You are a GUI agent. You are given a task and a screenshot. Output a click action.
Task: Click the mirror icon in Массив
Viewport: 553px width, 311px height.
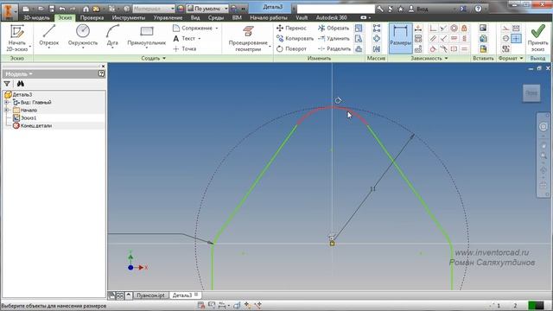coord(377,48)
